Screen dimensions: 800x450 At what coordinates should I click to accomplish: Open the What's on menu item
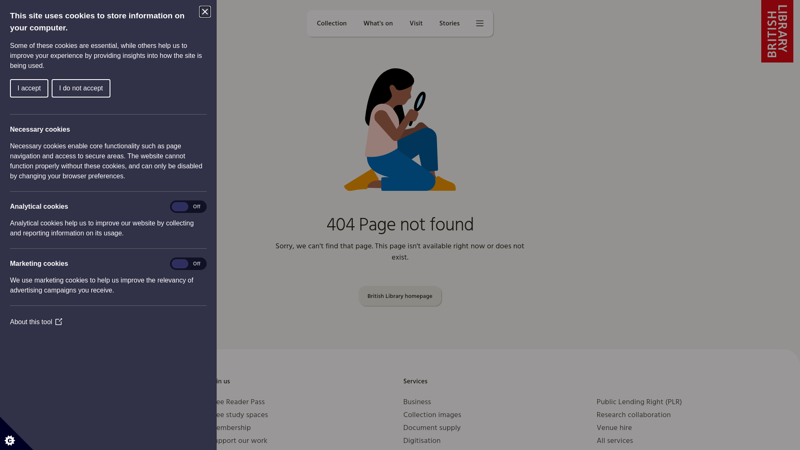pyautogui.click(x=378, y=23)
